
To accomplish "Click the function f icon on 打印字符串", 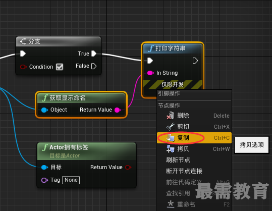I will point(151,48).
